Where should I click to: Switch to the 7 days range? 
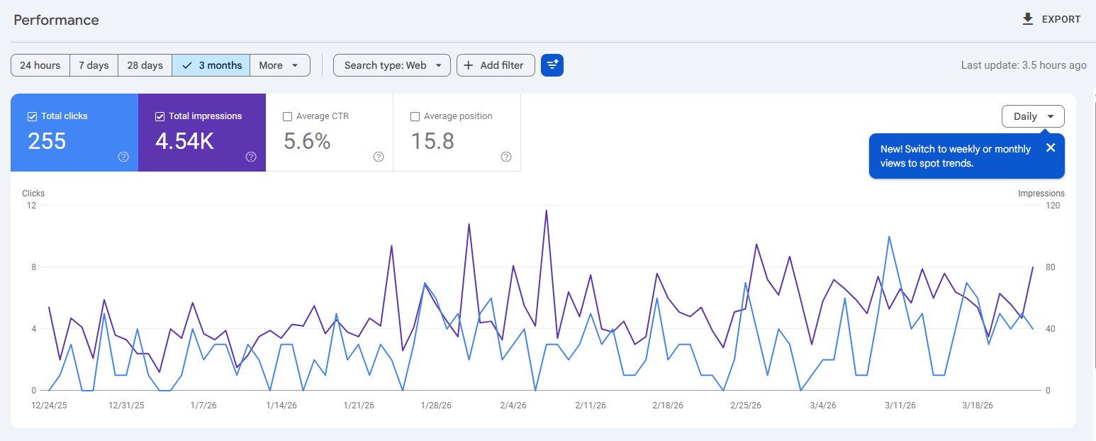pyautogui.click(x=94, y=65)
